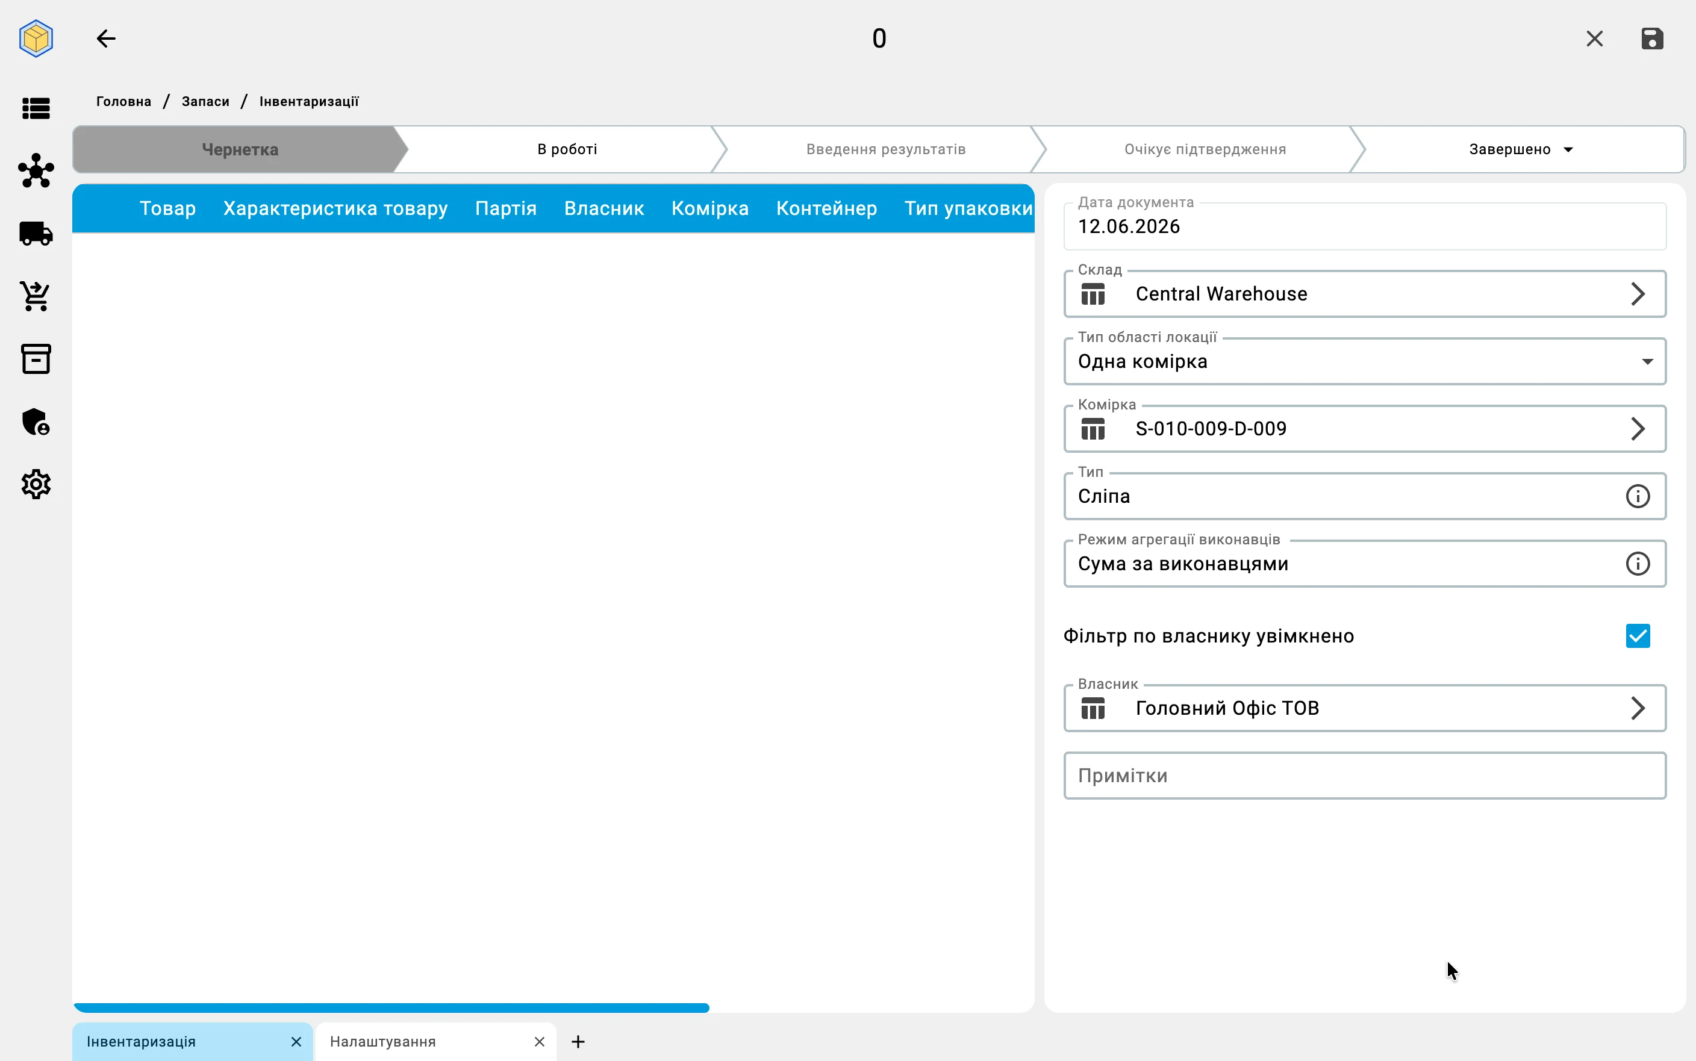This screenshot has width=1696, height=1061.
Task: Click the save diskette icon
Action: coord(1652,39)
